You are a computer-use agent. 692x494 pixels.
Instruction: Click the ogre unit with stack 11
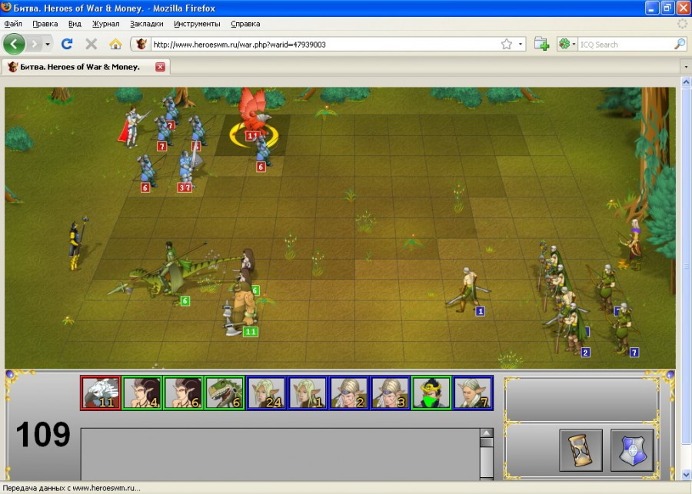(x=241, y=309)
